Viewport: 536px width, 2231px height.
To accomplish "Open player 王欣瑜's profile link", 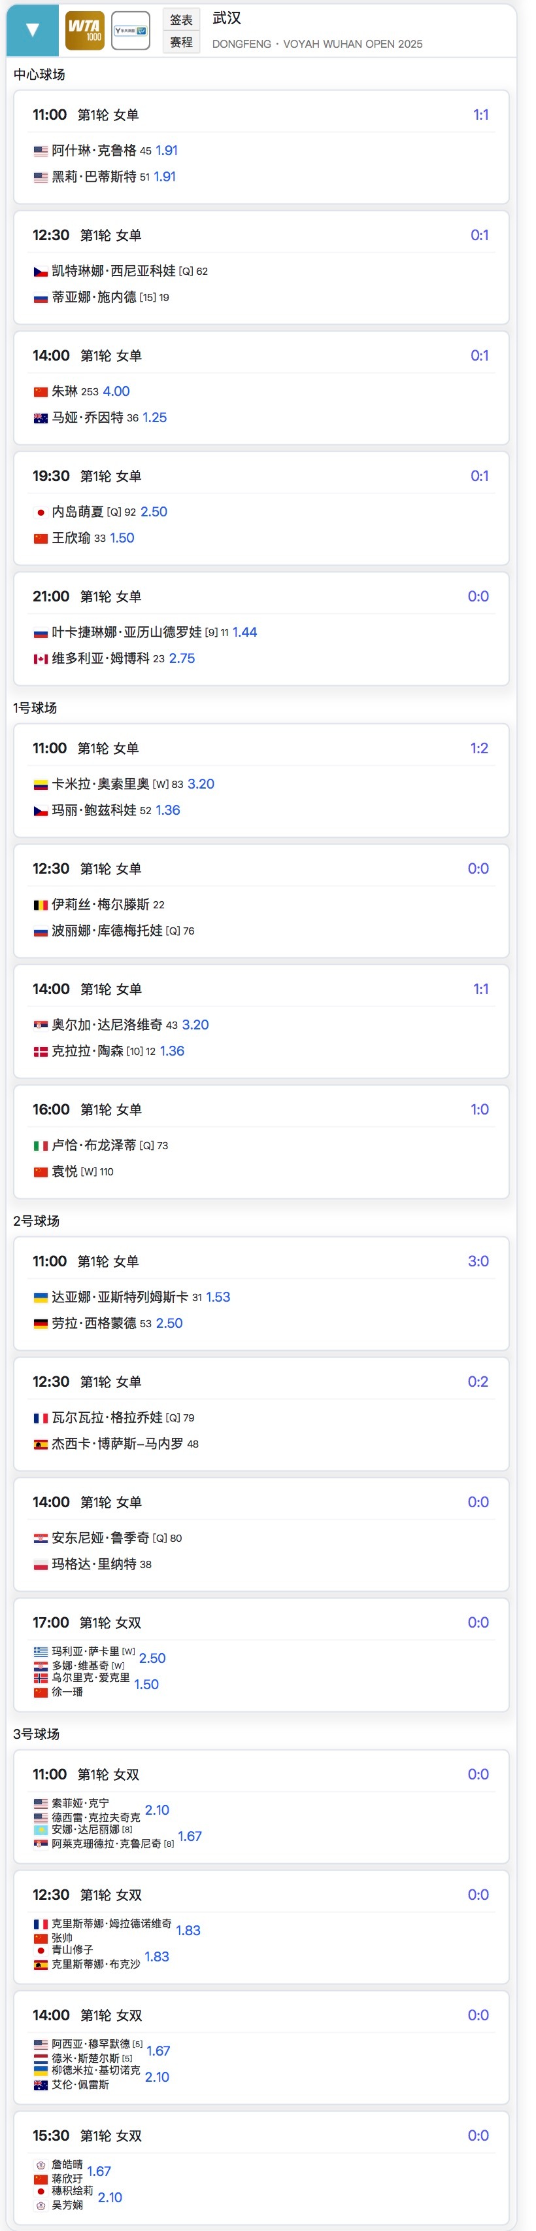I will pos(71,538).
